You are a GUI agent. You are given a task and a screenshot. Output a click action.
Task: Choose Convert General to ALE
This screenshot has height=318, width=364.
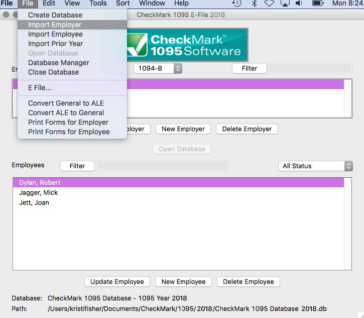(x=66, y=103)
